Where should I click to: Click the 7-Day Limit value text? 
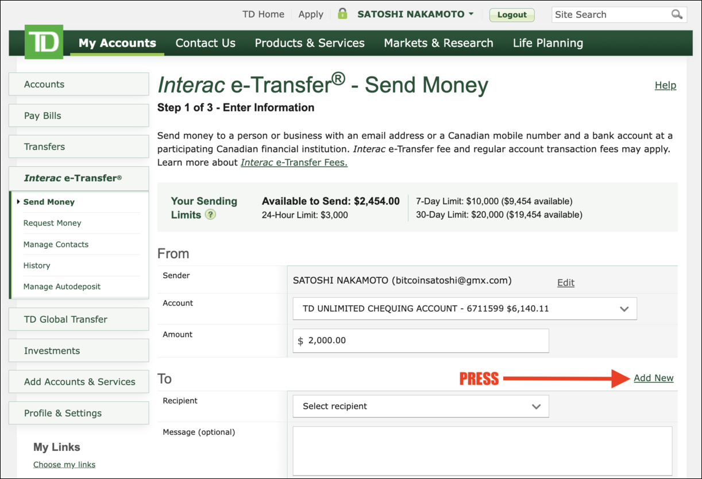(x=494, y=201)
